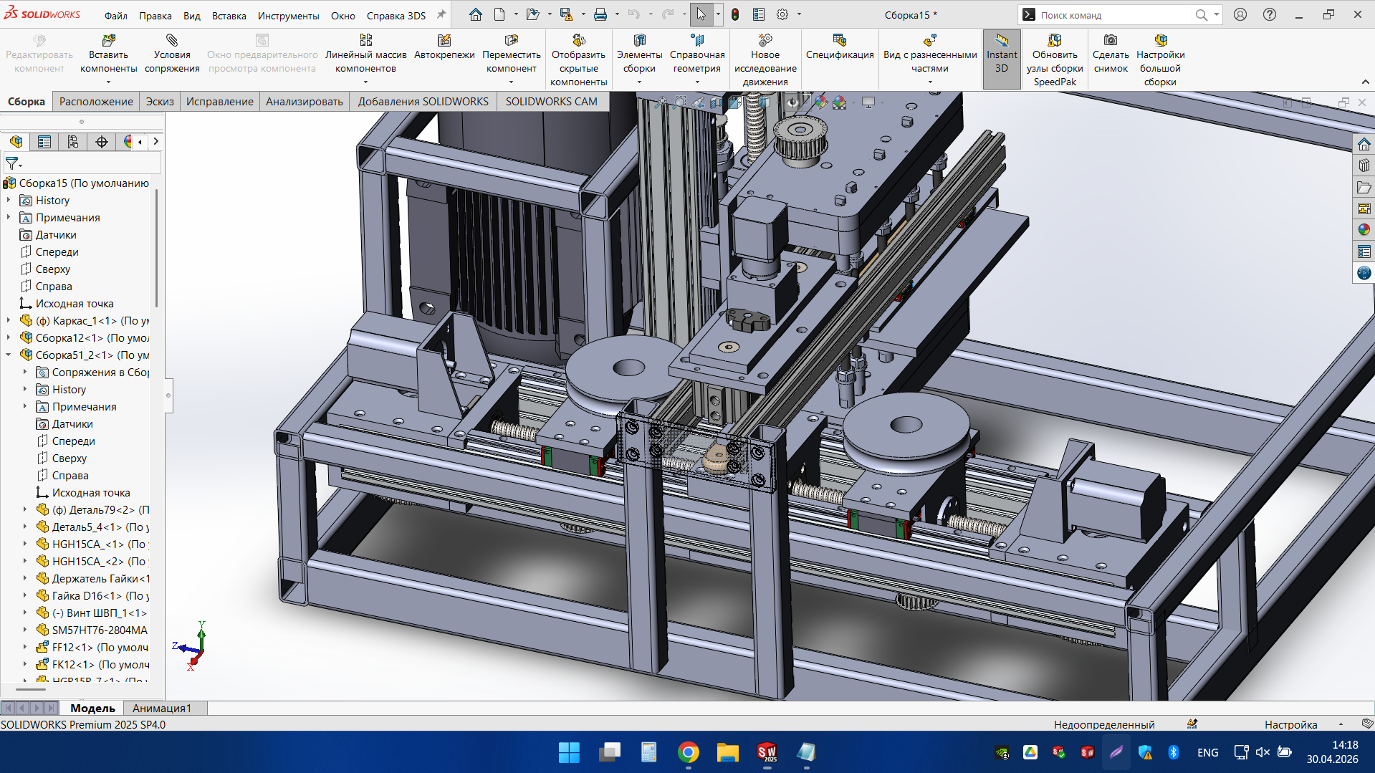The height and width of the screenshot is (773, 1375).
Task: Click Linear Component Pattern (Линейный массив компонентов)
Action: [x=365, y=54]
